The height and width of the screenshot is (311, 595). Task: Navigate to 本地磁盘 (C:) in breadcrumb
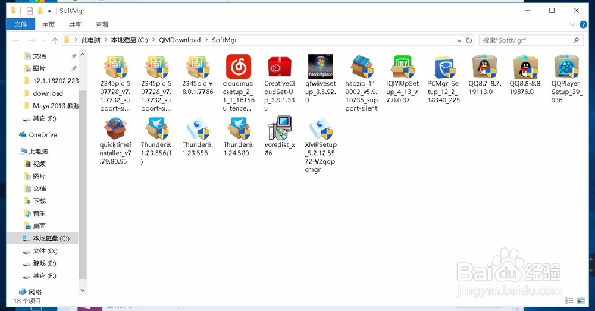(129, 40)
